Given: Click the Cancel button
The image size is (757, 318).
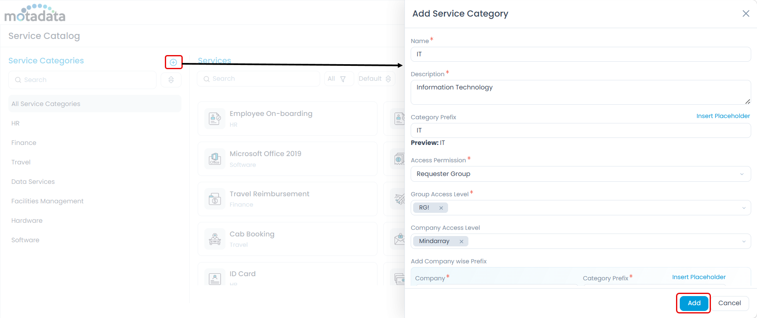Looking at the screenshot, I should [x=730, y=303].
